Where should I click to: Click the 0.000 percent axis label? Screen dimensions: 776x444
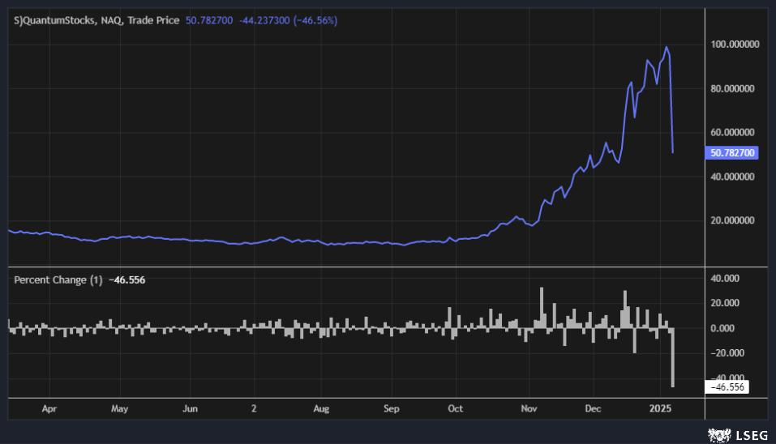pyautogui.click(x=723, y=328)
